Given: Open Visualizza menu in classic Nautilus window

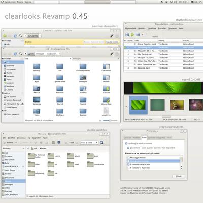Looking at the screenshot, I should (x=21, y=138).
